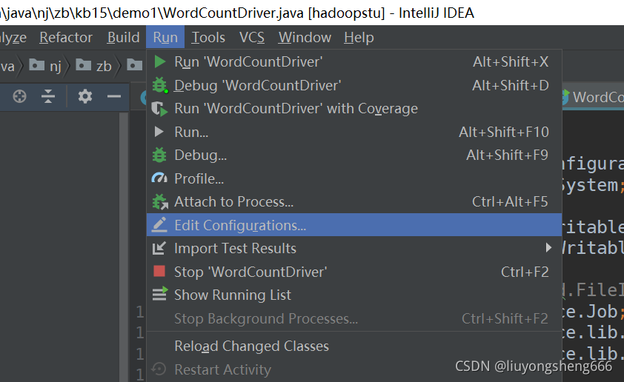Click the Edit Configurations pencil icon
The height and width of the screenshot is (382, 624).
[159, 224]
